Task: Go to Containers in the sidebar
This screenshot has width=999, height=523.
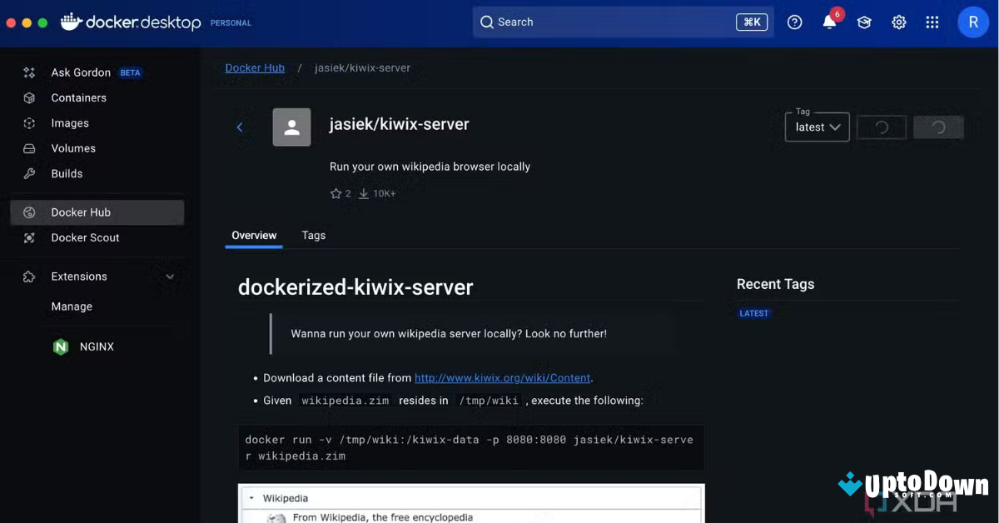Action: pos(78,97)
